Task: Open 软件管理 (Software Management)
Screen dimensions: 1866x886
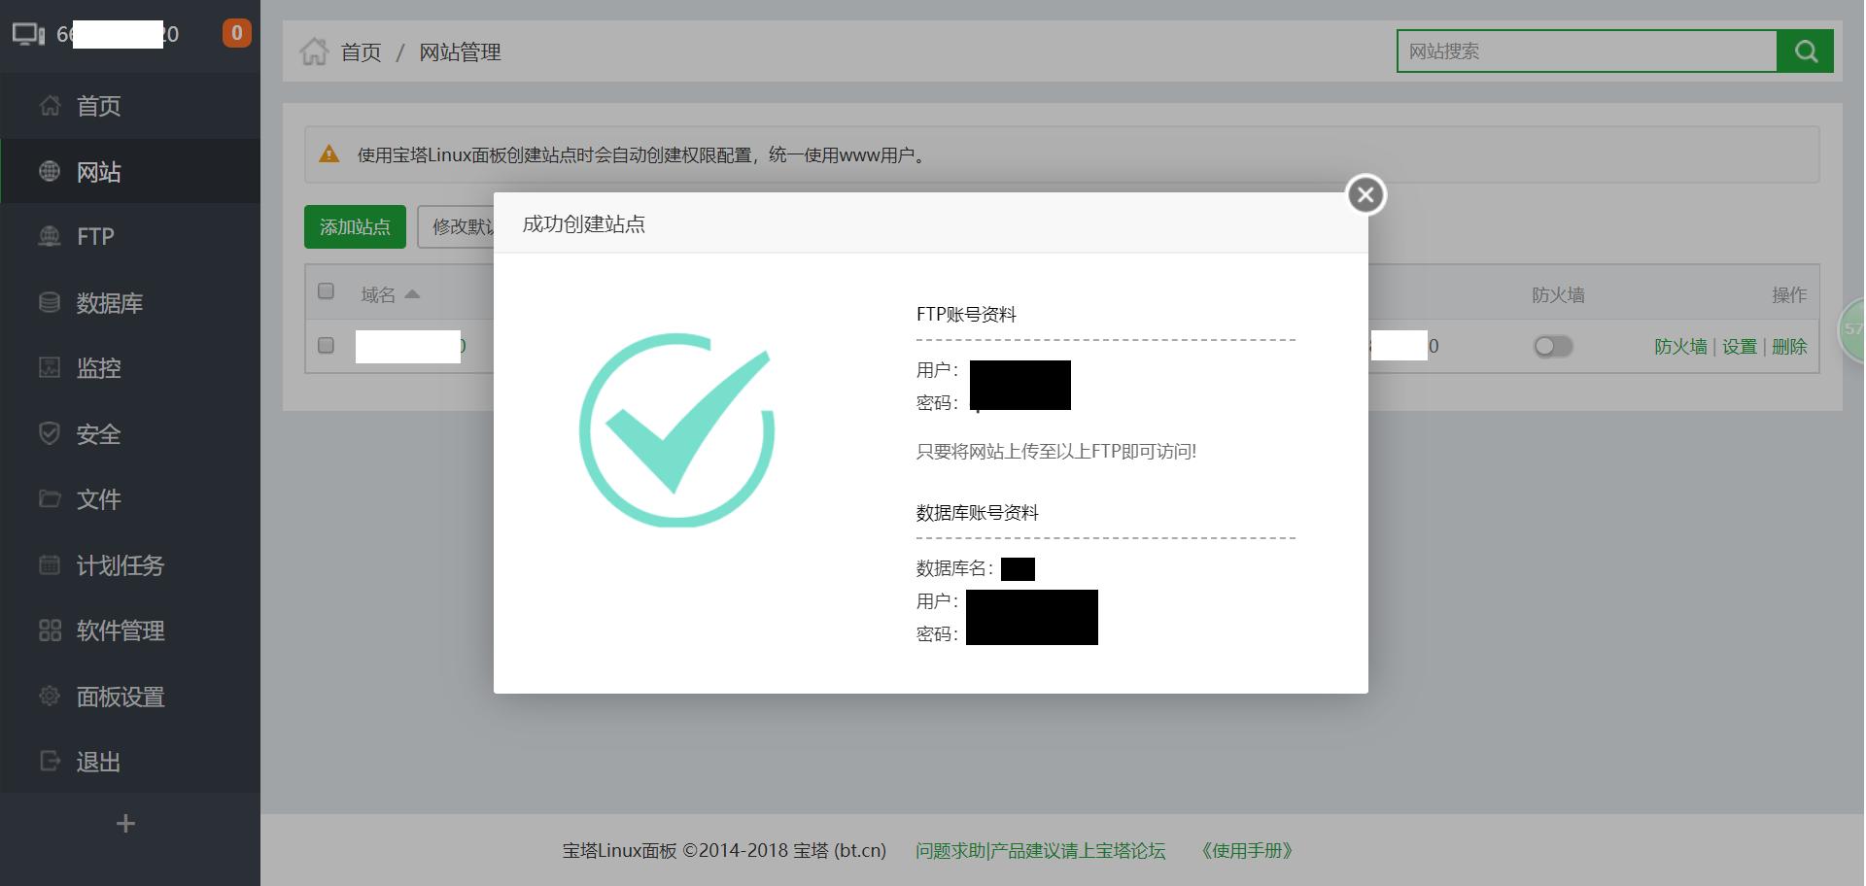Action: pos(121,630)
